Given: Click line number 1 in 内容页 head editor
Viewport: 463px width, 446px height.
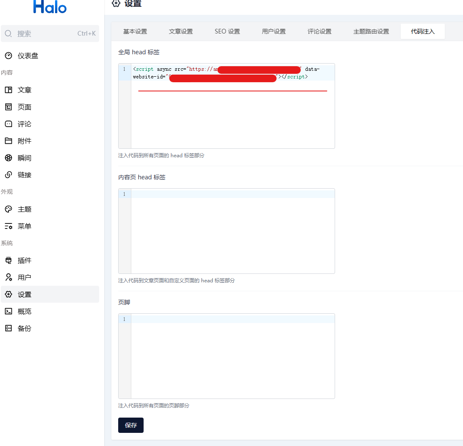Looking at the screenshot, I should (x=124, y=194).
